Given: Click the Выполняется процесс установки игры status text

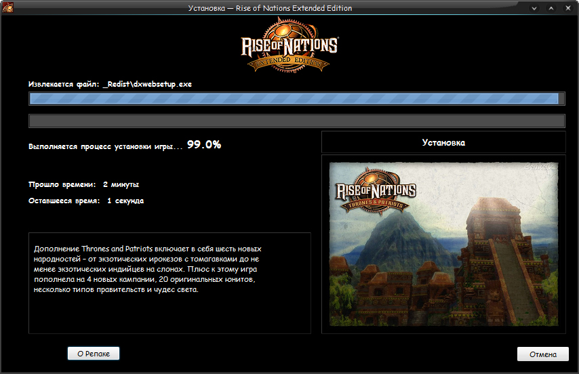Looking at the screenshot, I should click(x=106, y=146).
